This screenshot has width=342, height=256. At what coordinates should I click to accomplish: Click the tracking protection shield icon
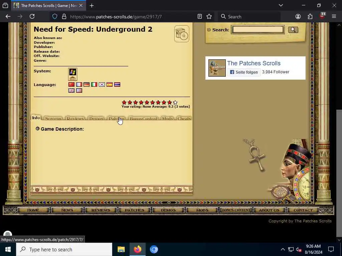55,17
